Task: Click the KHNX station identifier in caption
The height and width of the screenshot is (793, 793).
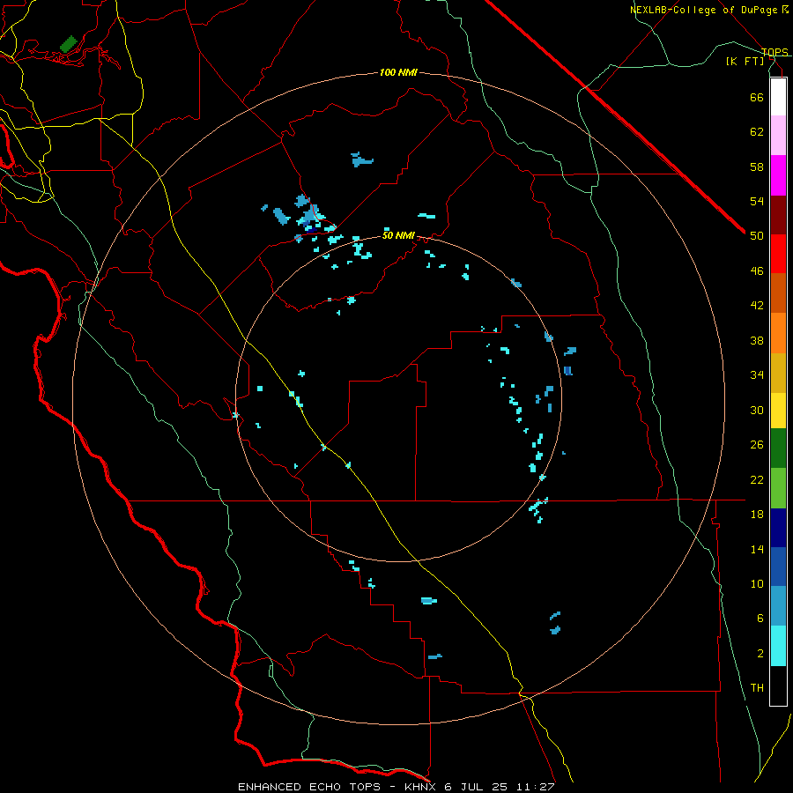Action: (x=422, y=787)
